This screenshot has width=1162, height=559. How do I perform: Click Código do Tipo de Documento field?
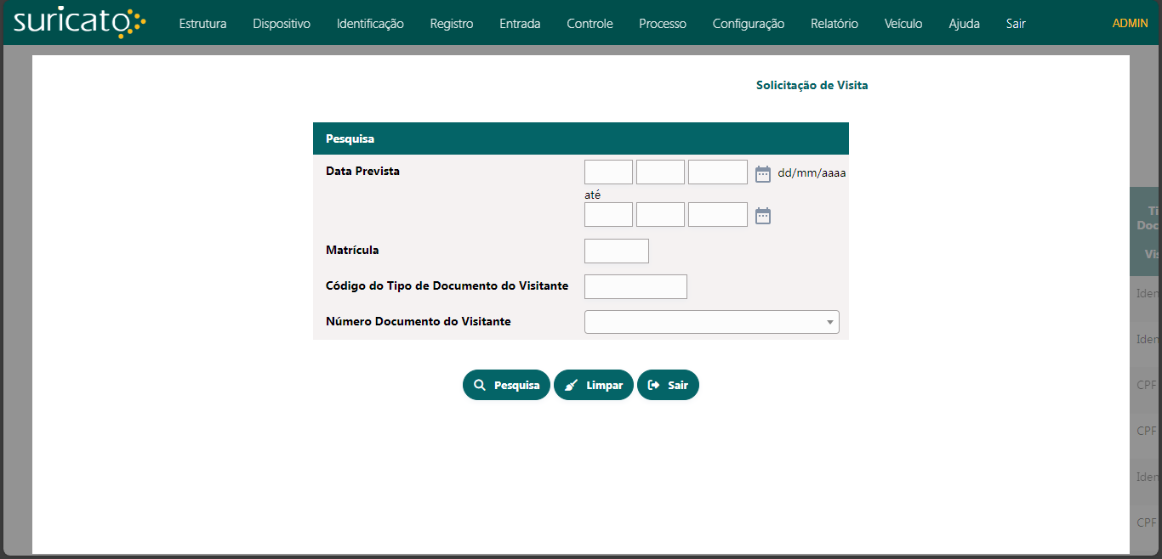coord(635,286)
